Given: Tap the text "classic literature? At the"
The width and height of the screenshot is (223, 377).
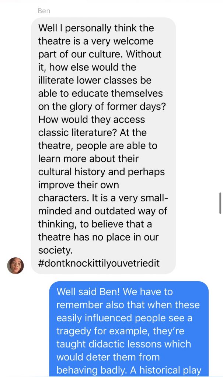Looking at the screenshot, I should pyautogui.click(x=92, y=133).
